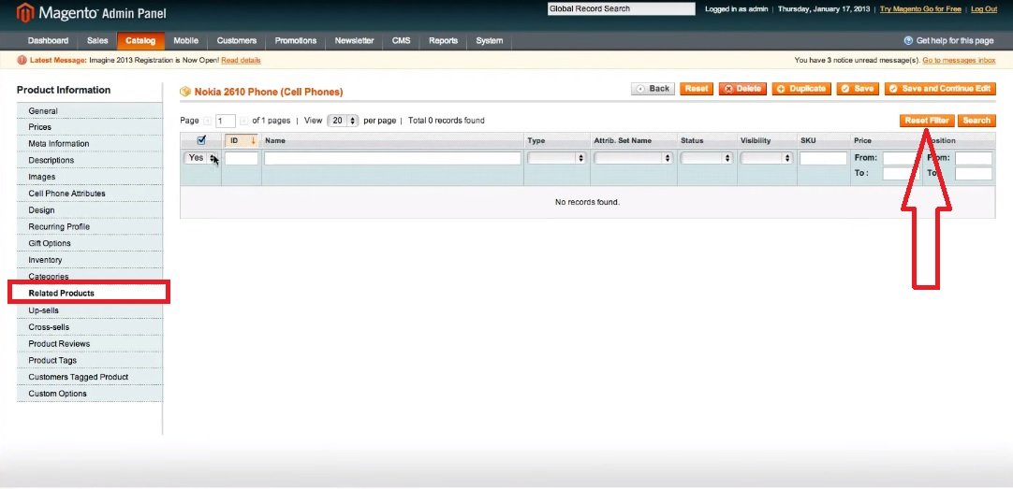Open the Related Products tab

tap(90, 294)
